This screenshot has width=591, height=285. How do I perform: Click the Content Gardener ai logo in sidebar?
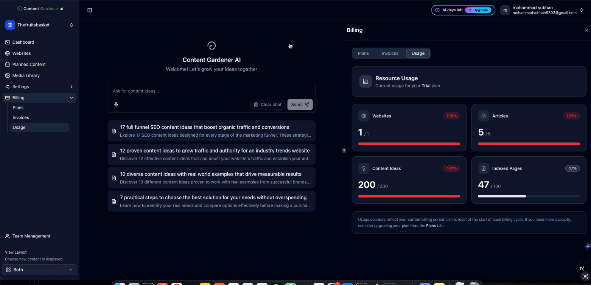pos(40,9)
